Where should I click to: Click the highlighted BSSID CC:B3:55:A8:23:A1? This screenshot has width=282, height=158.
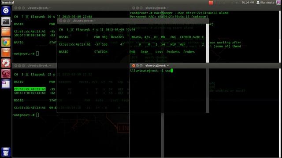click(x=30, y=89)
